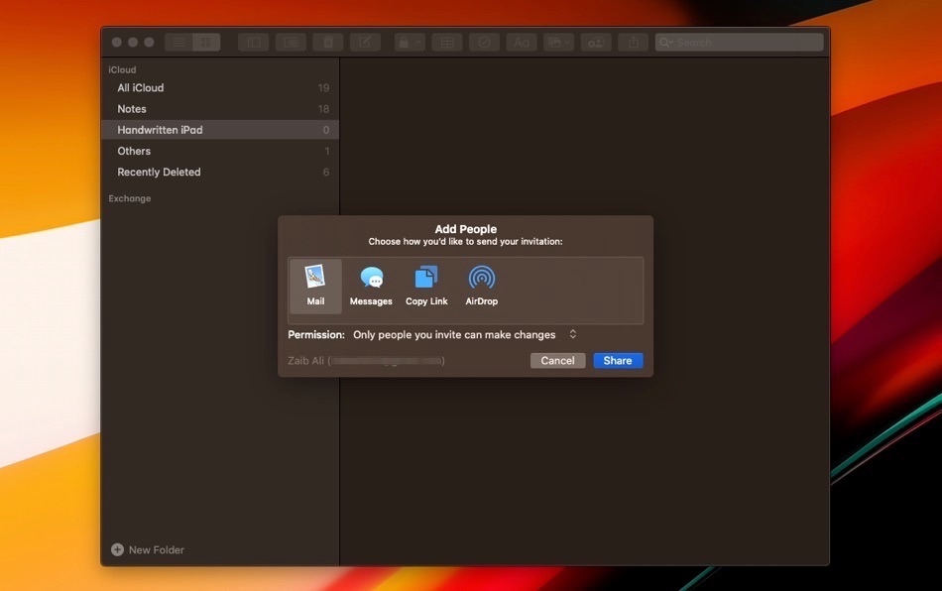Select AirDrop as the sharing method
This screenshot has width=942, height=591.
point(481,286)
